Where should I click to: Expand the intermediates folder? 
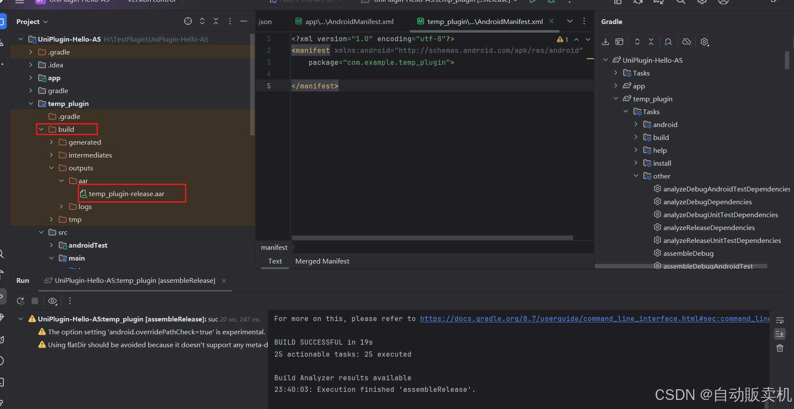point(52,155)
